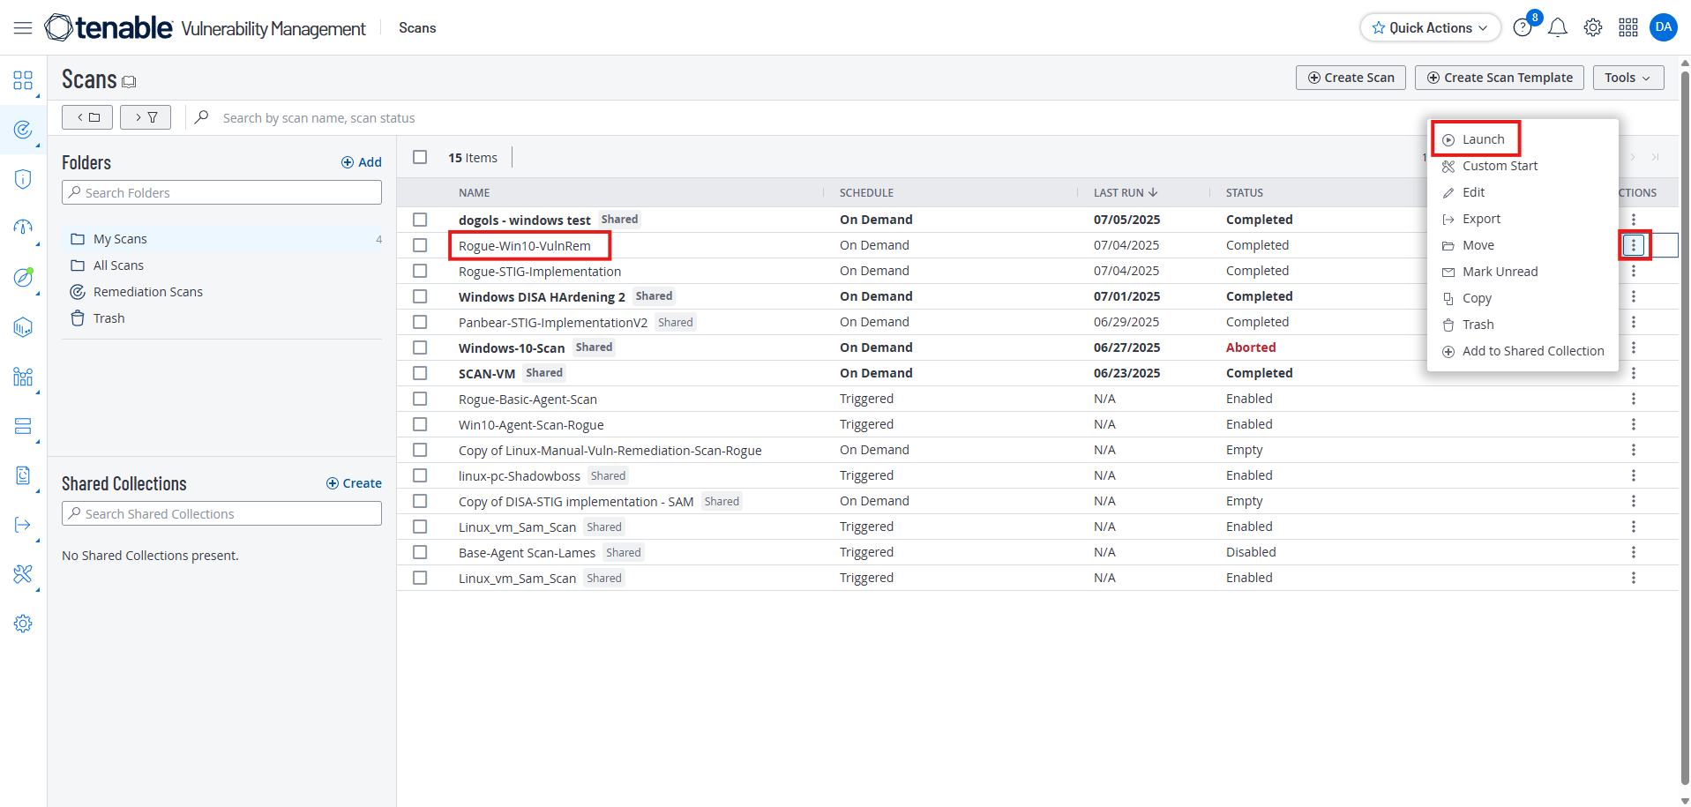Select the SCAN-VM row checkbox
This screenshot has height=807, width=1691.
[420, 373]
